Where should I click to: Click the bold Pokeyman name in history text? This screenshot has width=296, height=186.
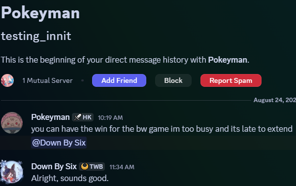click(228, 60)
